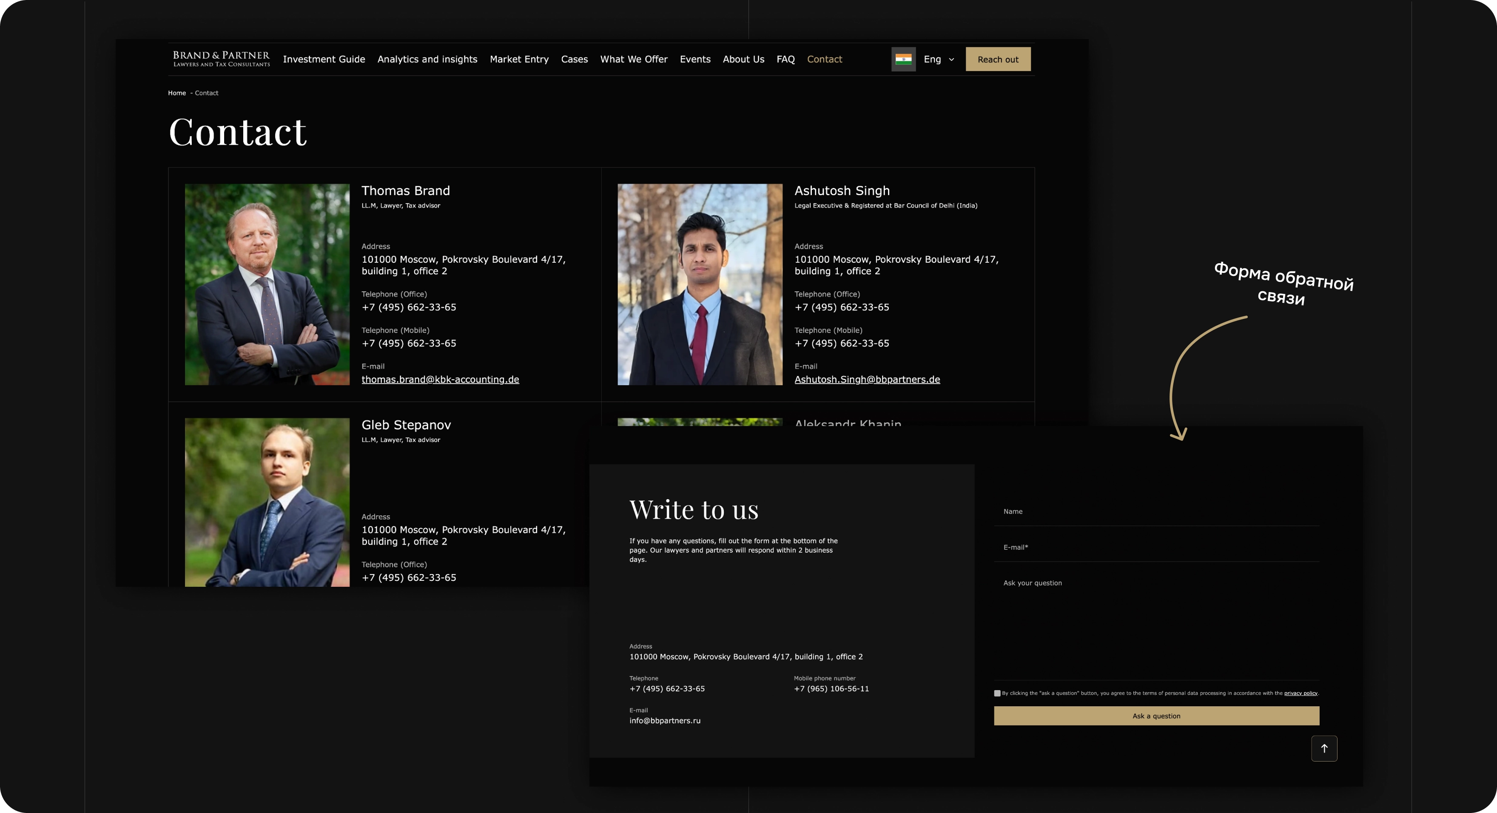Click the footer telephone +7 (495) 662-33-65
This screenshot has height=813, width=1497.
click(x=667, y=689)
